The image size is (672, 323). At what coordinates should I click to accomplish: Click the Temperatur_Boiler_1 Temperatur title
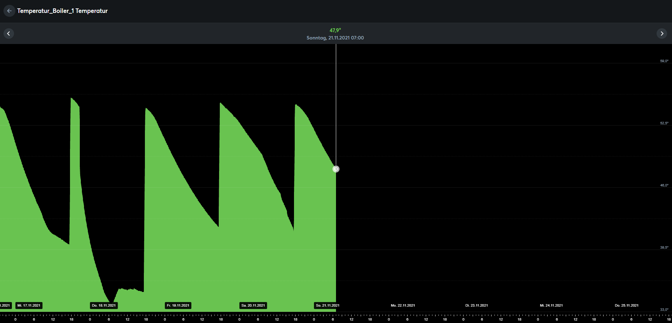click(62, 11)
